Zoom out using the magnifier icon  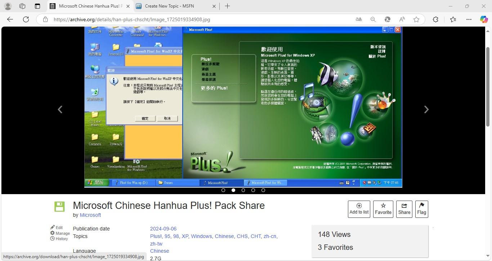click(373, 19)
